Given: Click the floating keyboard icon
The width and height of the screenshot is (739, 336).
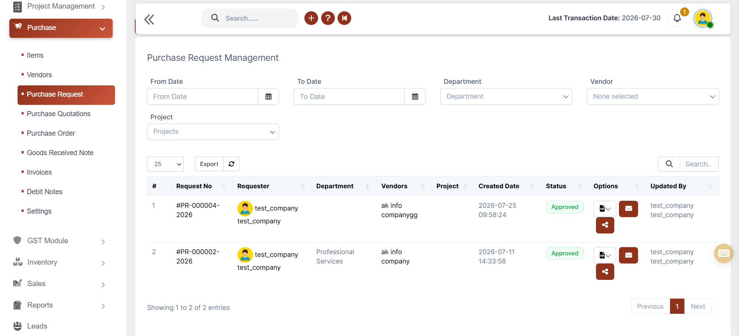Looking at the screenshot, I should click(x=724, y=253).
